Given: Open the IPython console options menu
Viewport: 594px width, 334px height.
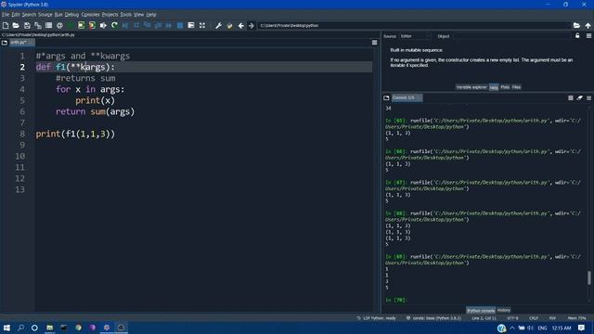Looking at the screenshot, I should click(588, 97).
